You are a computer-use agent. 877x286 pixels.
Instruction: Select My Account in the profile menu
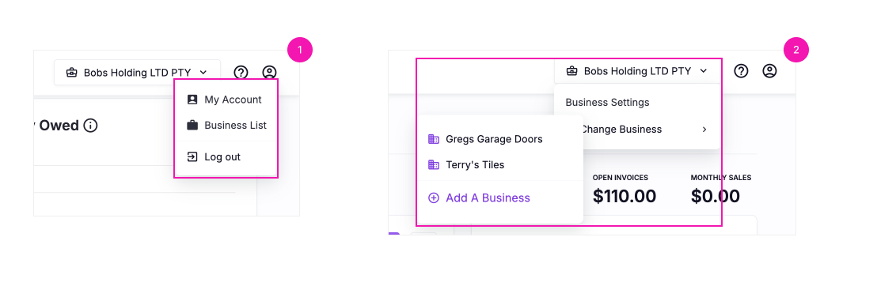(x=224, y=100)
